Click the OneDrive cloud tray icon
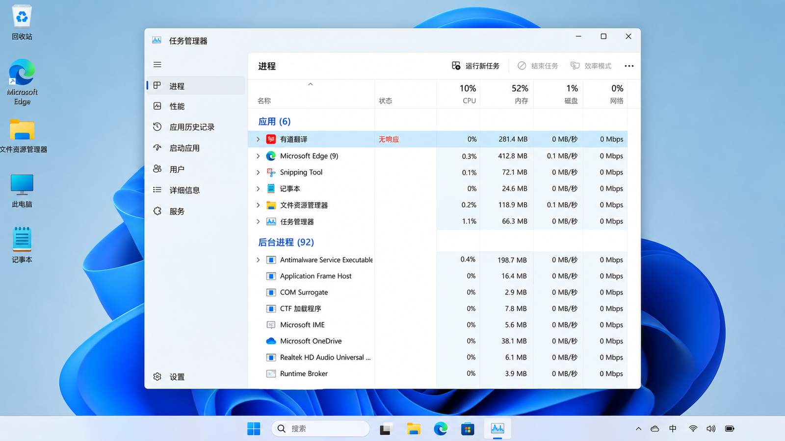Image resolution: width=785 pixels, height=441 pixels. [x=654, y=429]
